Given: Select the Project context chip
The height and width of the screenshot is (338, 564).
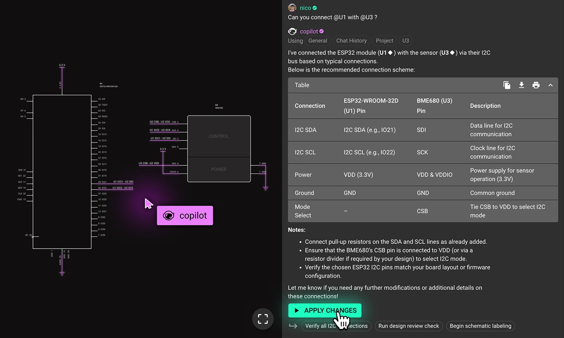Looking at the screenshot, I should tap(384, 41).
